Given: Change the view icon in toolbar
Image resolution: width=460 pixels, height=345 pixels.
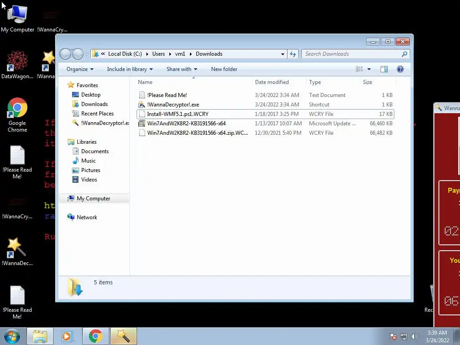Looking at the screenshot, I should tap(359, 69).
